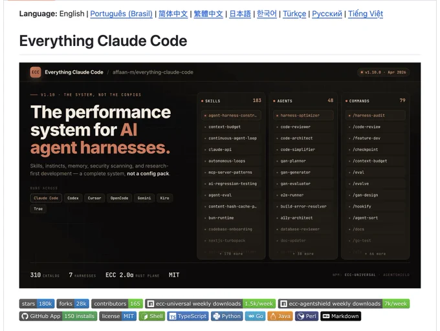Click the Markdown badge
The width and height of the screenshot is (440, 331).
point(340,316)
